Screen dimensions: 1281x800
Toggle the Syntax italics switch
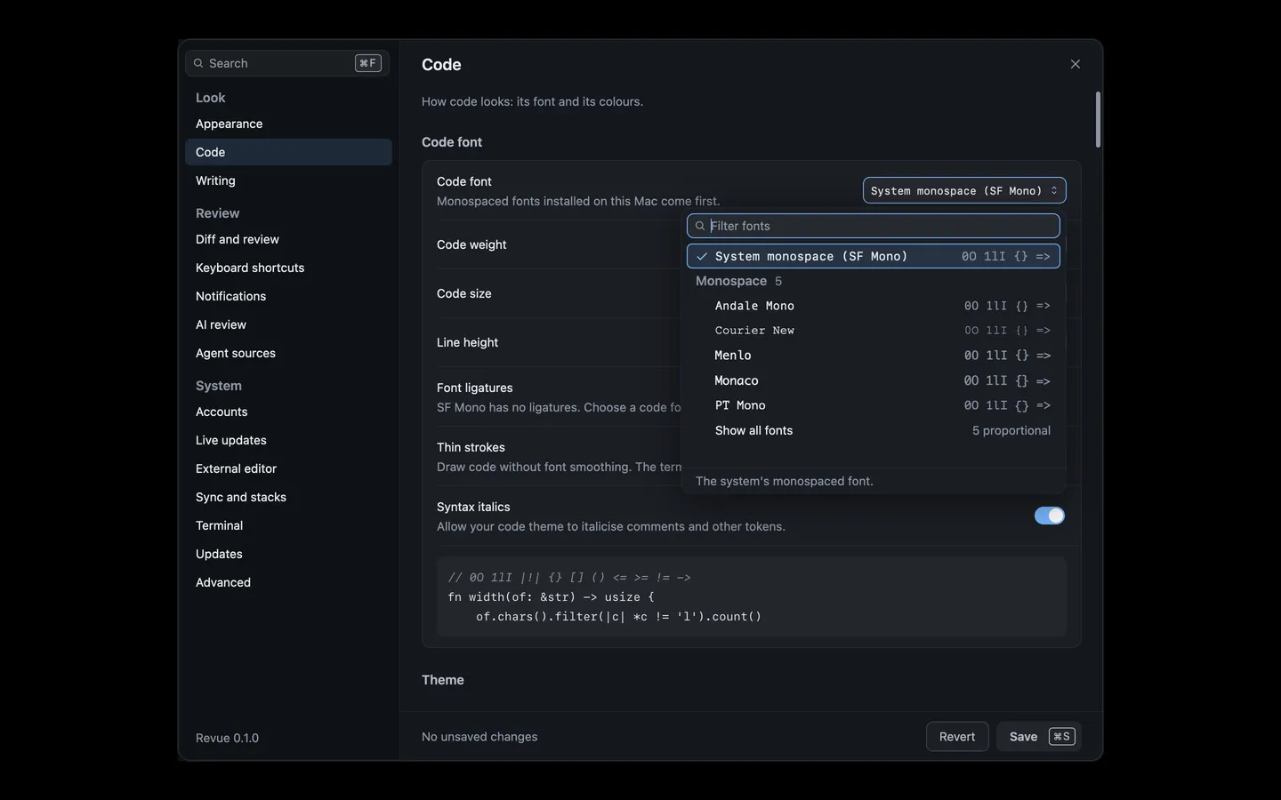point(1050,516)
